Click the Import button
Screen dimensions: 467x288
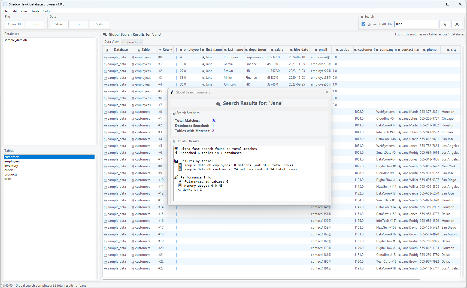pyautogui.click(x=35, y=24)
